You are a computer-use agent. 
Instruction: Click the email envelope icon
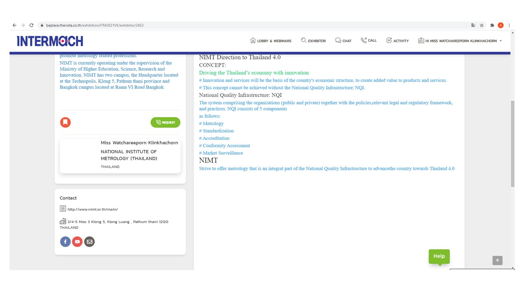pyautogui.click(x=89, y=242)
